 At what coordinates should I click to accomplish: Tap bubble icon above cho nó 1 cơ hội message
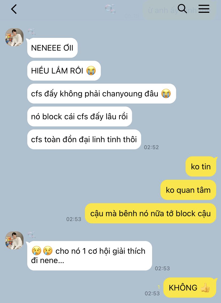point(31,235)
